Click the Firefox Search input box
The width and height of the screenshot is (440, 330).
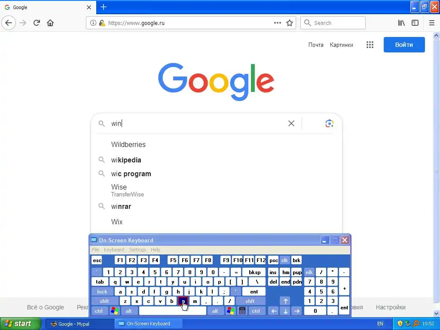coord(333,23)
